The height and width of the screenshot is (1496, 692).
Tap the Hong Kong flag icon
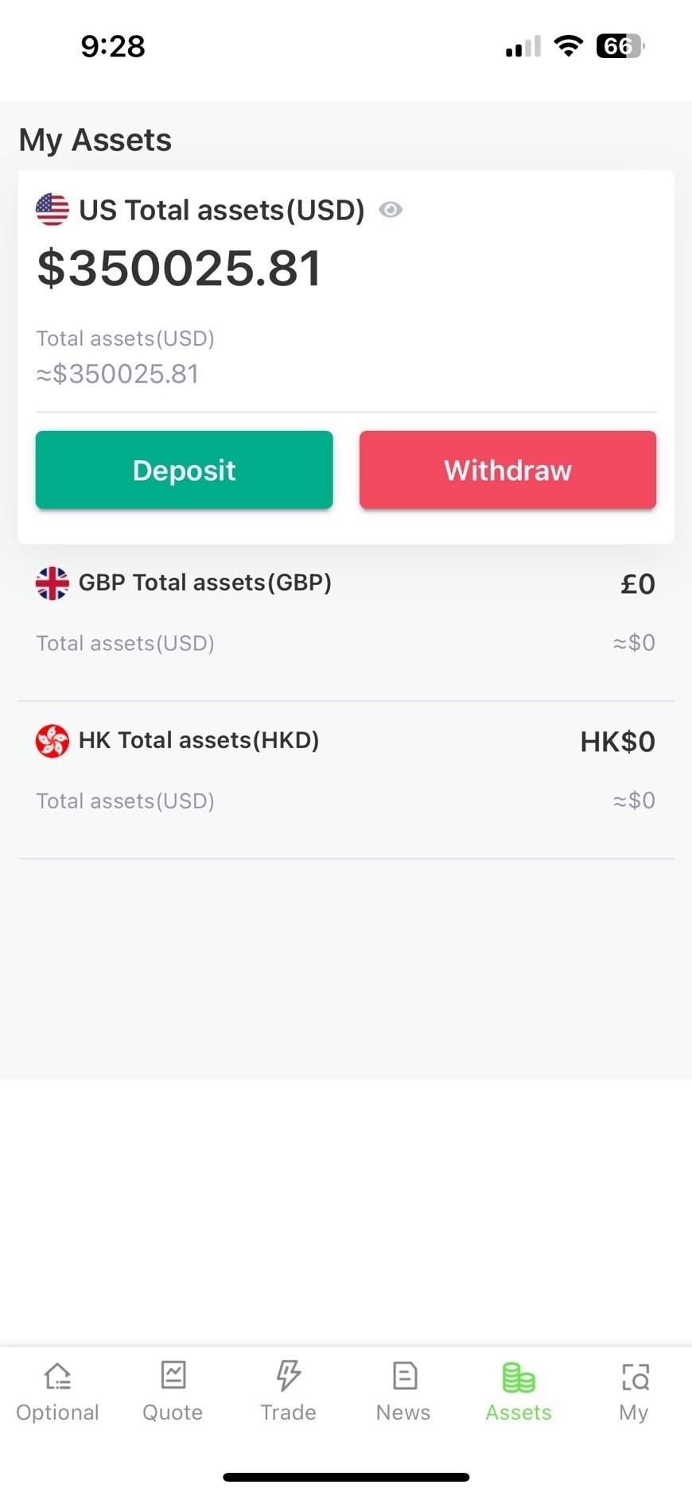[x=52, y=741]
